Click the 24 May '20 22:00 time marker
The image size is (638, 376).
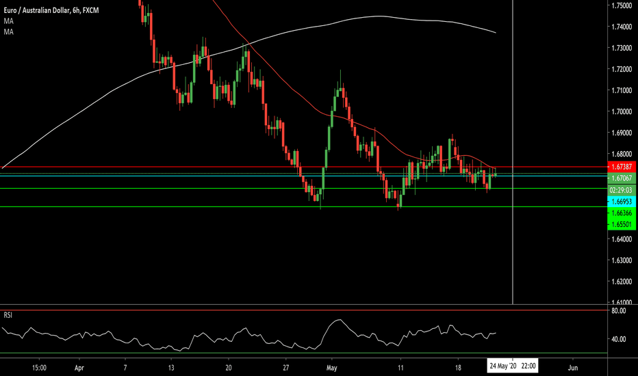(512, 366)
